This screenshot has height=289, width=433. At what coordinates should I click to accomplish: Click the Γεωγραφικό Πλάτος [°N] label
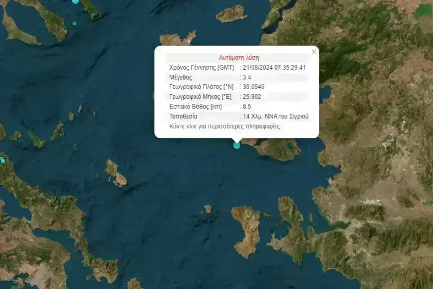[201, 87]
